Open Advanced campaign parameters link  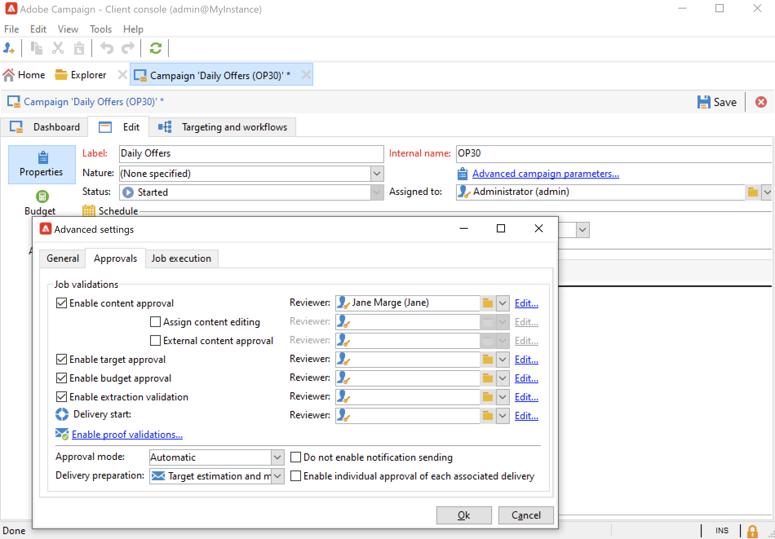(x=545, y=174)
